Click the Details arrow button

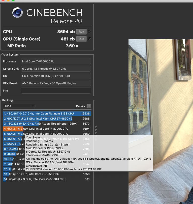tap(89, 106)
